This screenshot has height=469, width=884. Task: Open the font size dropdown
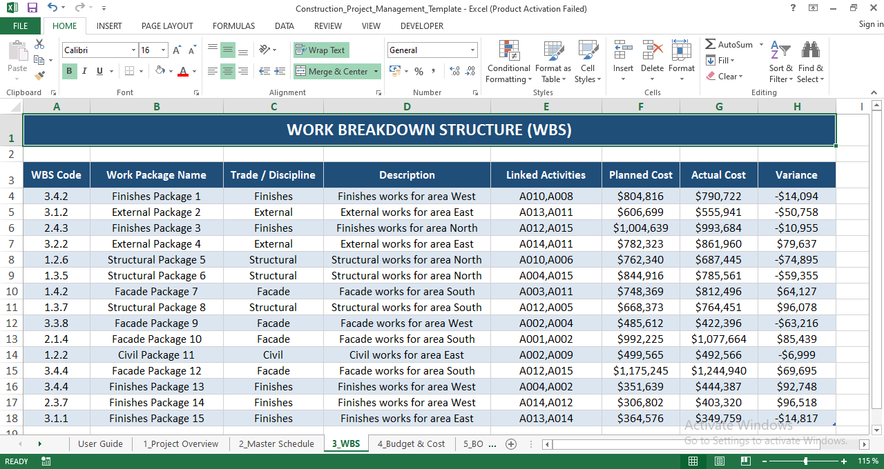click(x=164, y=50)
